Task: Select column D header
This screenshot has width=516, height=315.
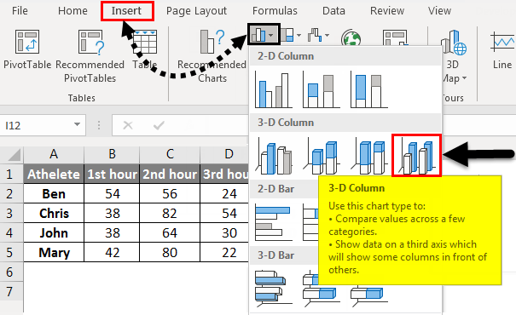Action: pos(224,154)
